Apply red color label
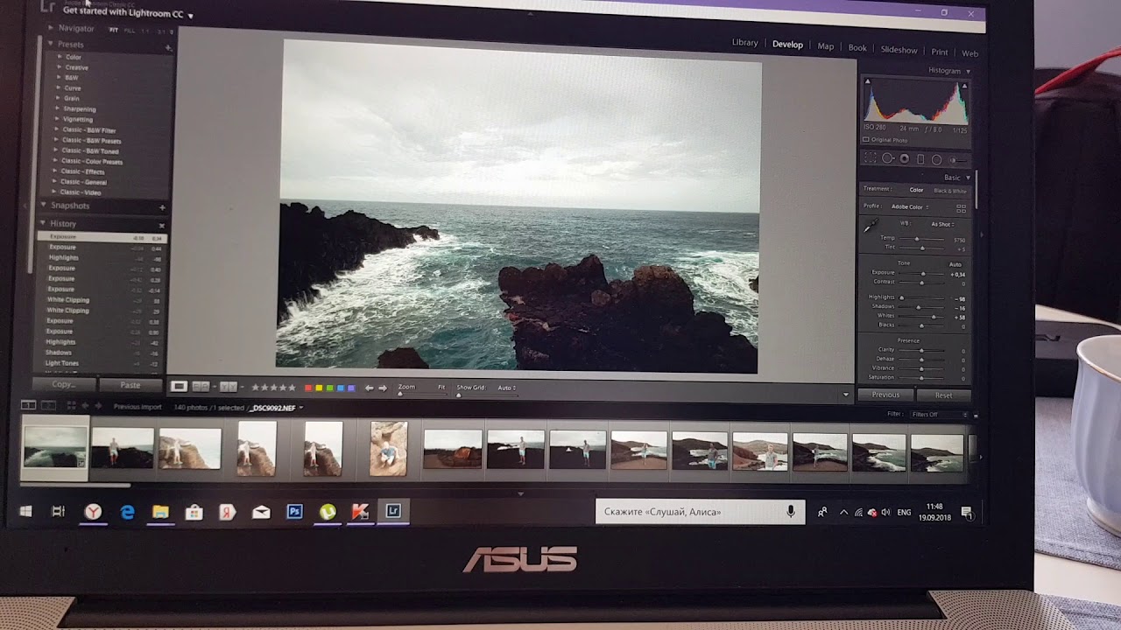The width and height of the screenshot is (1121, 630). (307, 387)
